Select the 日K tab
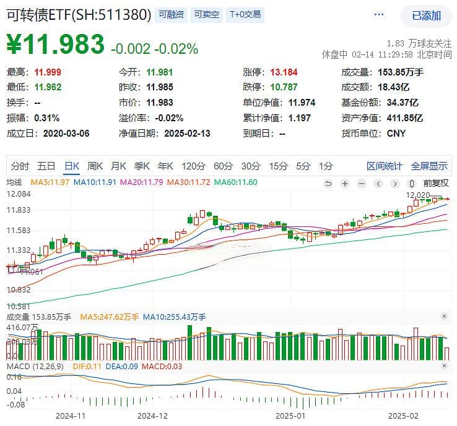The image size is (457, 426). click(72, 166)
